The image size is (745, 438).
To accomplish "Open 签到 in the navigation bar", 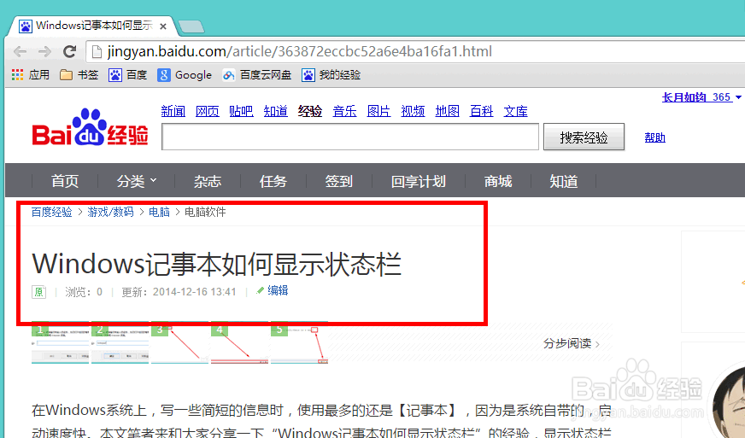I will pyautogui.click(x=339, y=181).
